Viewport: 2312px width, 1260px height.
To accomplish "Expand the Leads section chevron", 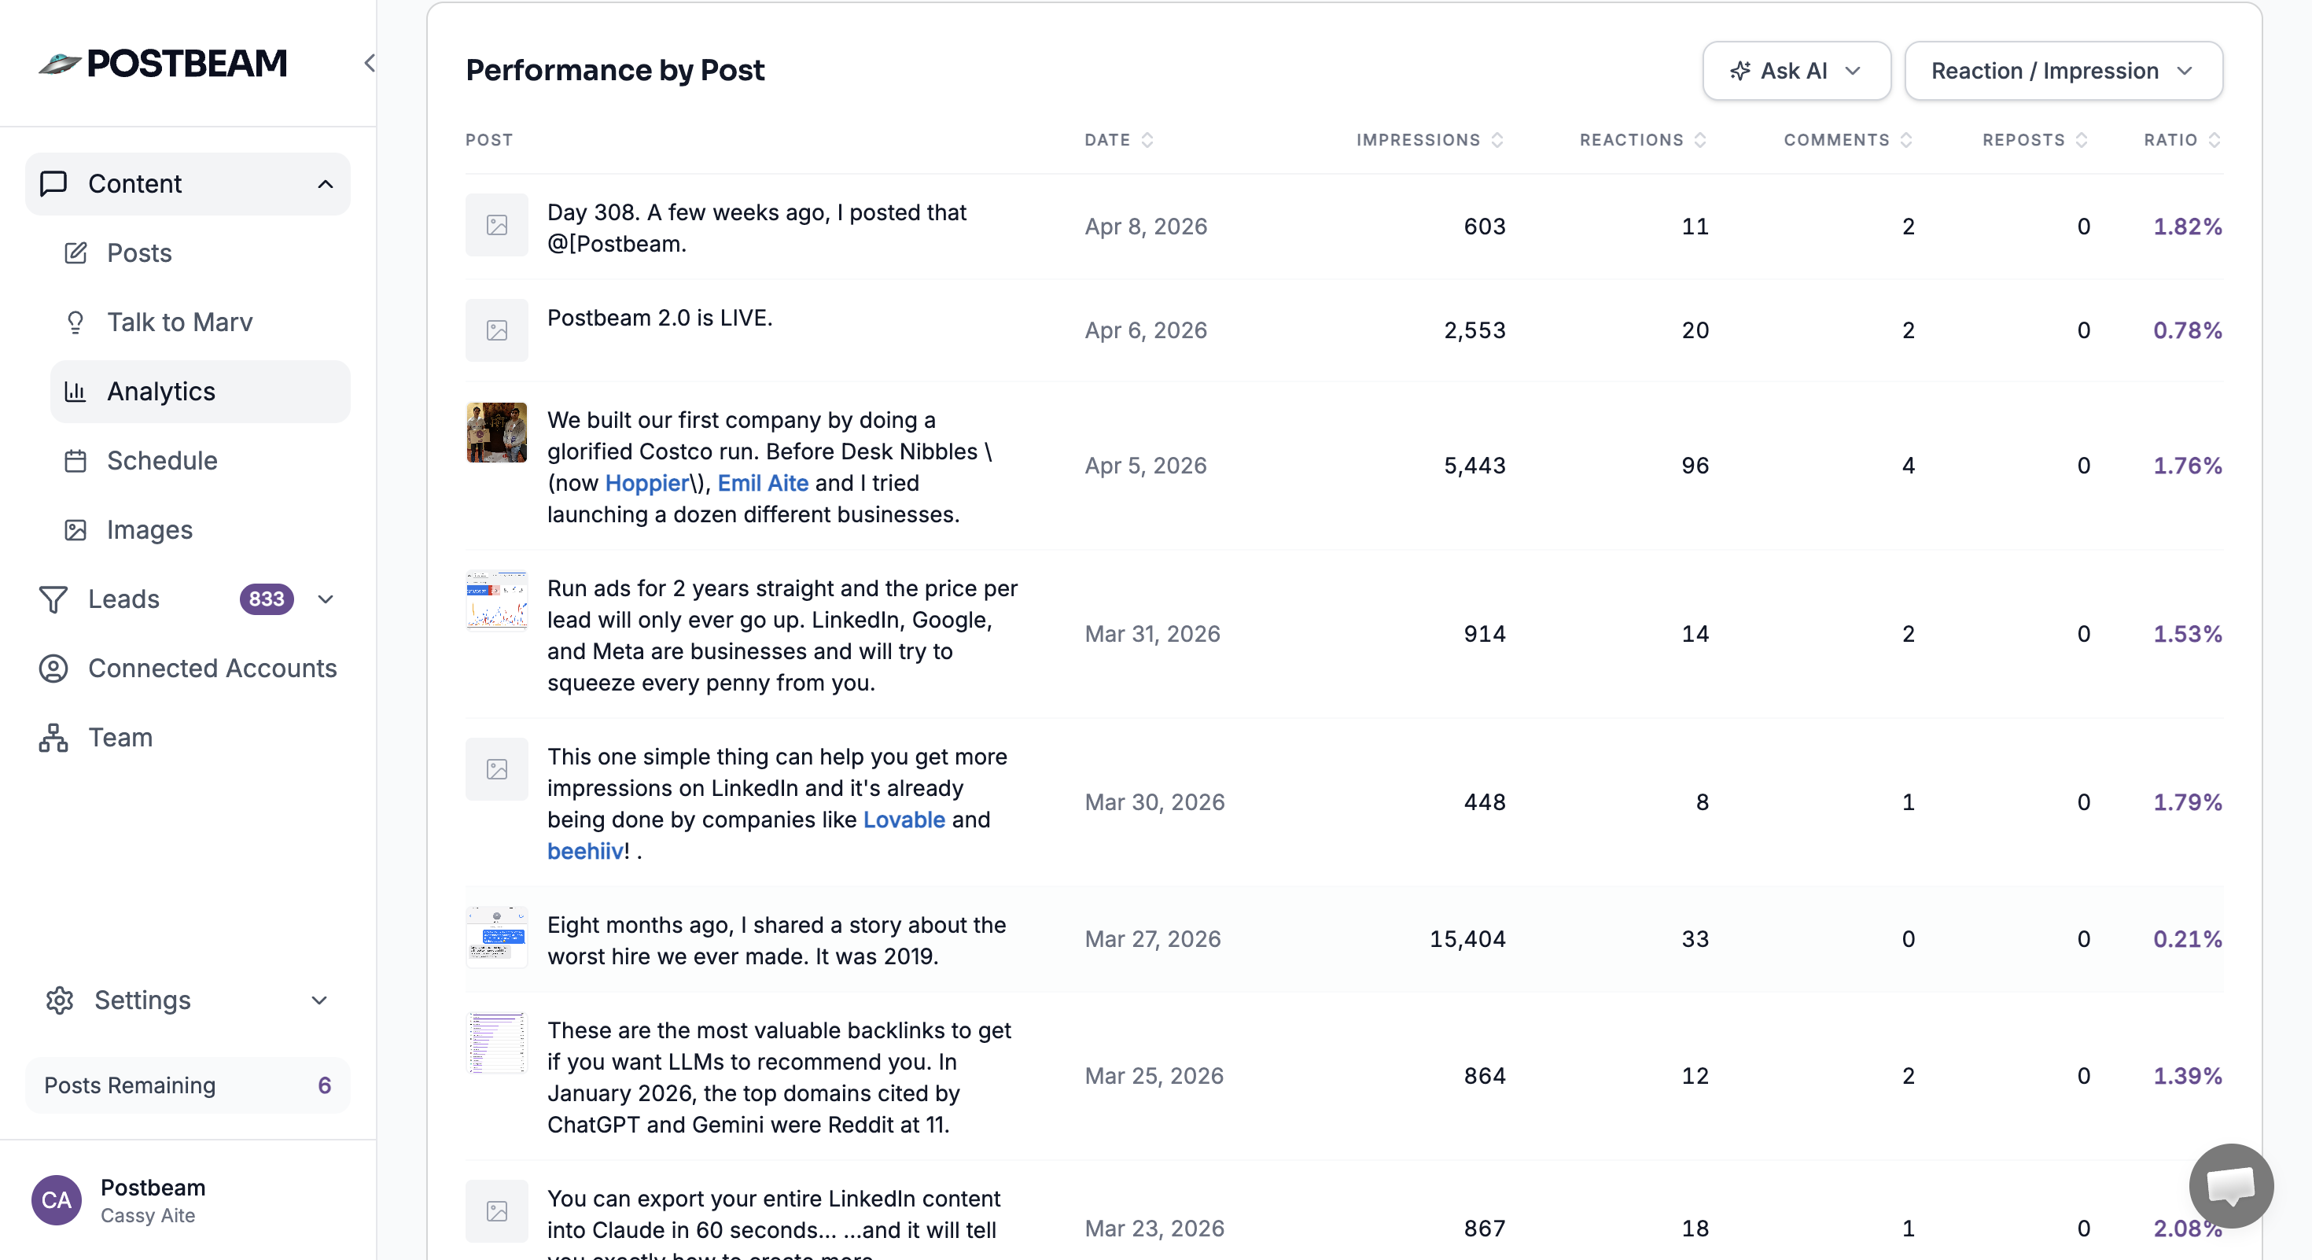I will [x=326, y=599].
